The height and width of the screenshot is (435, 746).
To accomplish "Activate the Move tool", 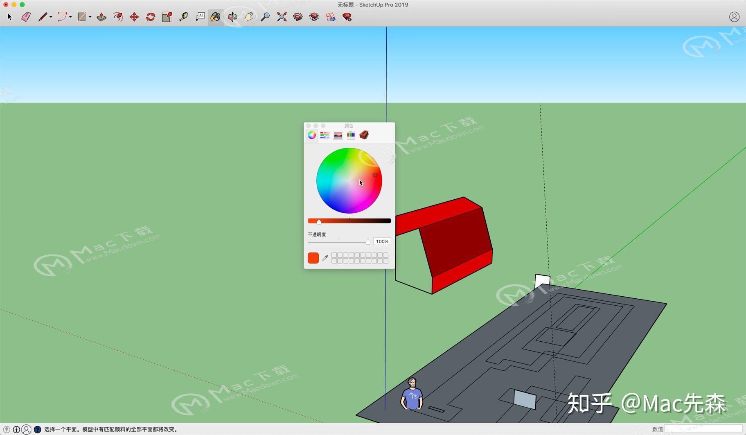I will (134, 17).
